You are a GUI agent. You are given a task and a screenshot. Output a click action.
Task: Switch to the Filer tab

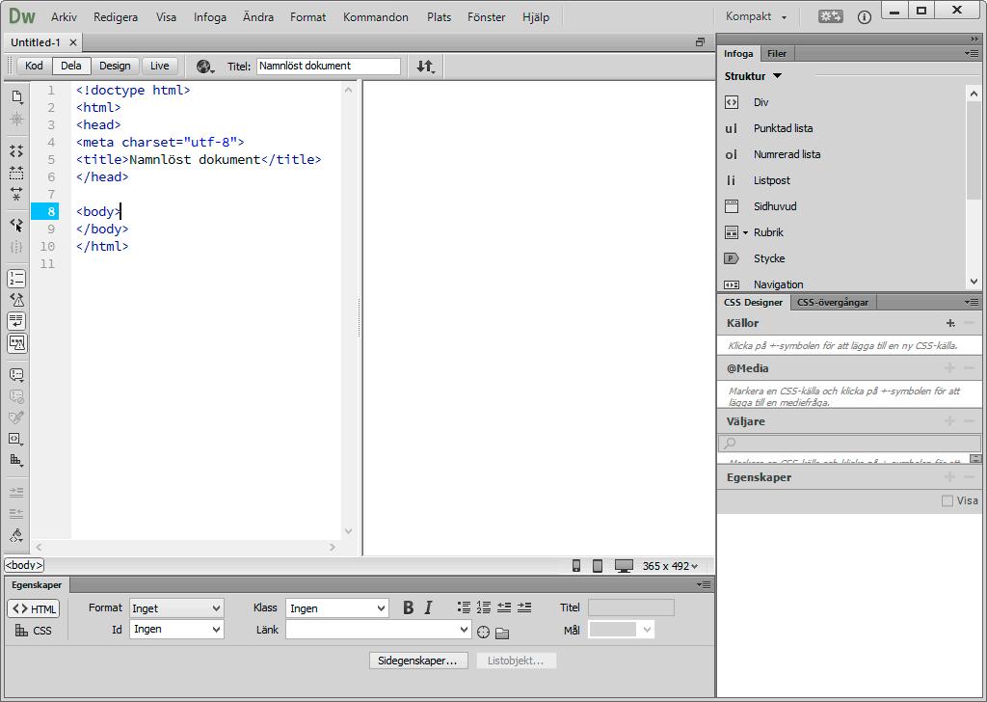tap(777, 53)
